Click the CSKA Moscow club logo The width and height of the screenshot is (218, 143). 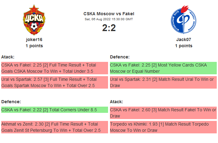pyautogui.click(x=34, y=20)
